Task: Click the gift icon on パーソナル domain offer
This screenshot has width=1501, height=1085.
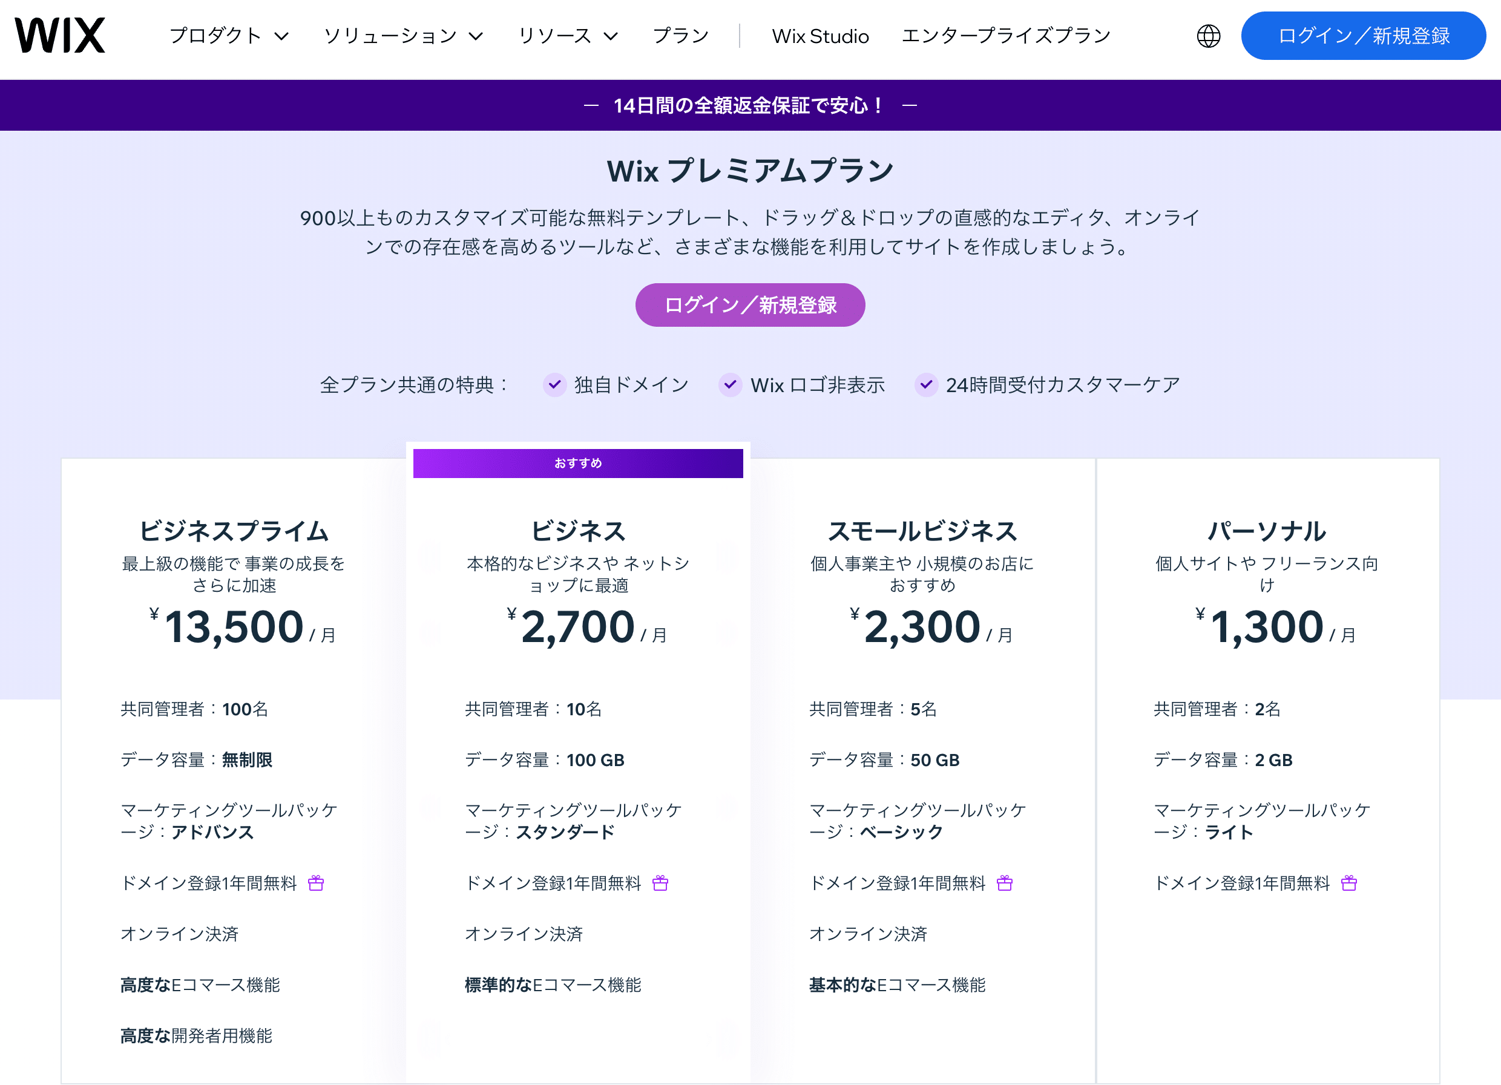Action: click(x=1350, y=882)
